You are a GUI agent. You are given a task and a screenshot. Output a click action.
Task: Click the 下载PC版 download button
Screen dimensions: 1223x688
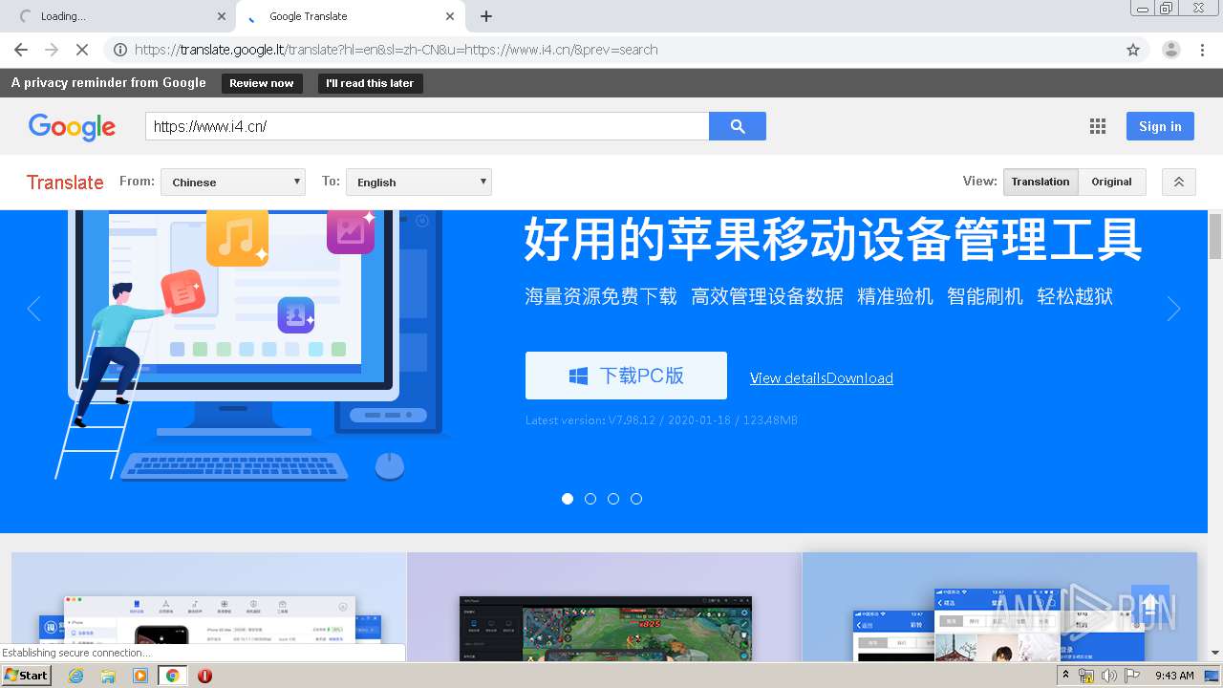(x=626, y=376)
